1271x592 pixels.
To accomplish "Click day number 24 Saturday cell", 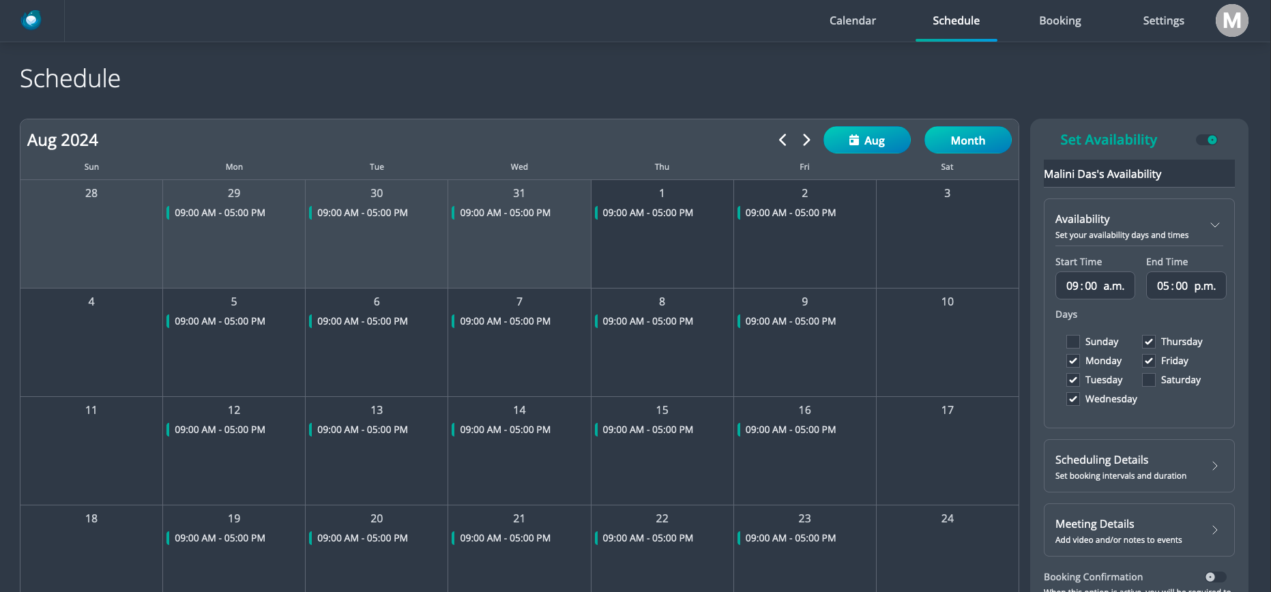I will coord(947,548).
